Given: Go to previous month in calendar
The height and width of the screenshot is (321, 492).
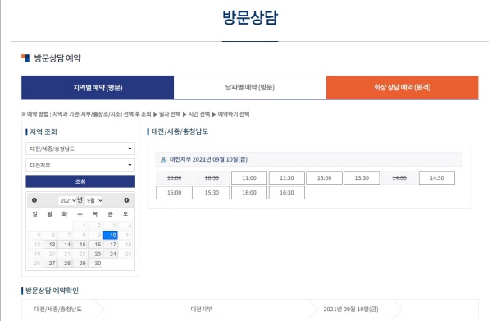Looking at the screenshot, I should click(34, 200).
